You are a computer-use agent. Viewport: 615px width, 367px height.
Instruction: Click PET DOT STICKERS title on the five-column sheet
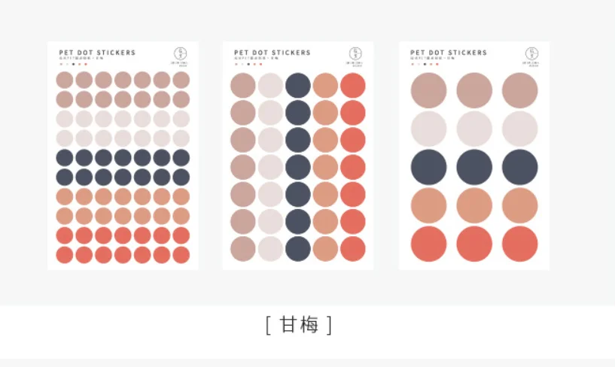(272, 53)
